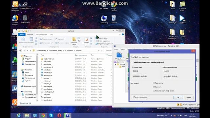
Task: Click Компьютер in the address breadcrumb
Action: coord(42,50)
